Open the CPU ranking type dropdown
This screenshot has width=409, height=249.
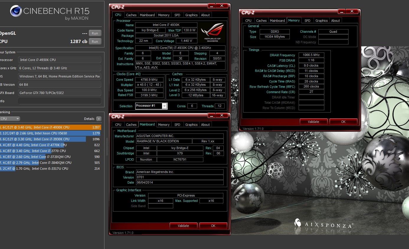(x=10, y=119)
